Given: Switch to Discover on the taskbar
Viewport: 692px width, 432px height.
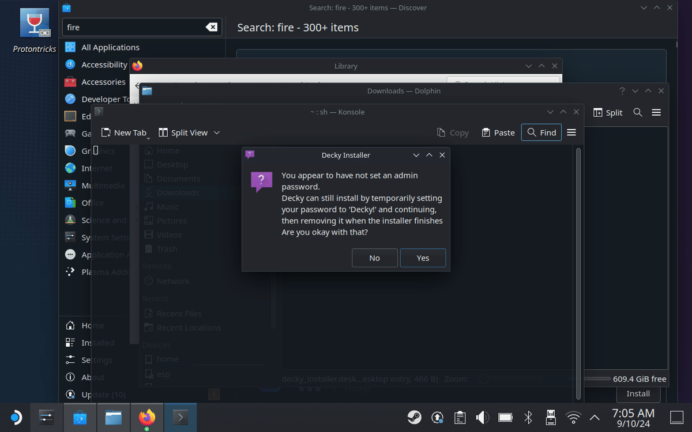Looking at the screenshot, I should point(80,418).
